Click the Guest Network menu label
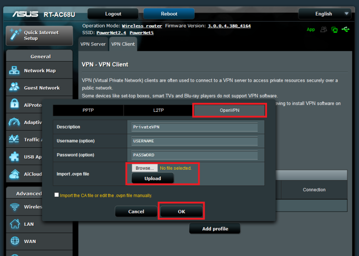The height and width of the screenshot is (256, 359). coord(42,88)
